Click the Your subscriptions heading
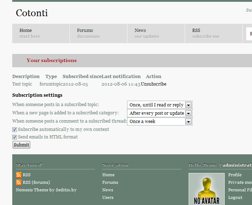252x205 pixels. [x=51, y=60]
